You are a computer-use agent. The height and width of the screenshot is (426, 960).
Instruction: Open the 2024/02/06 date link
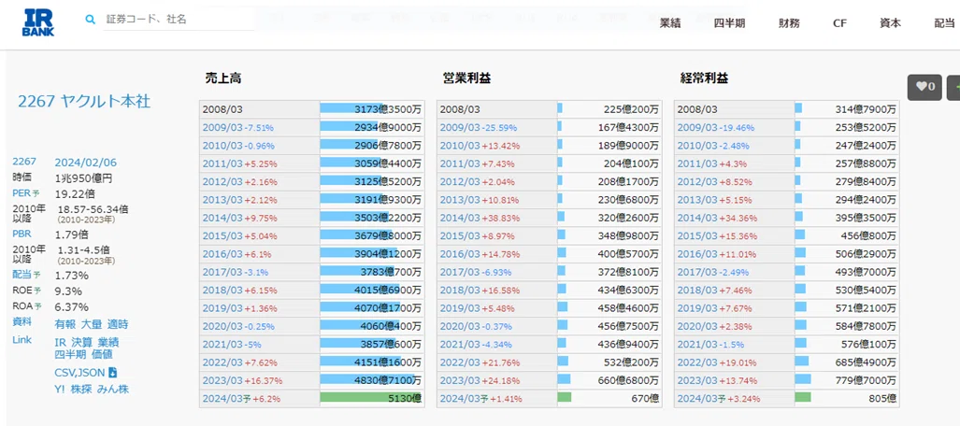[86, 163]
